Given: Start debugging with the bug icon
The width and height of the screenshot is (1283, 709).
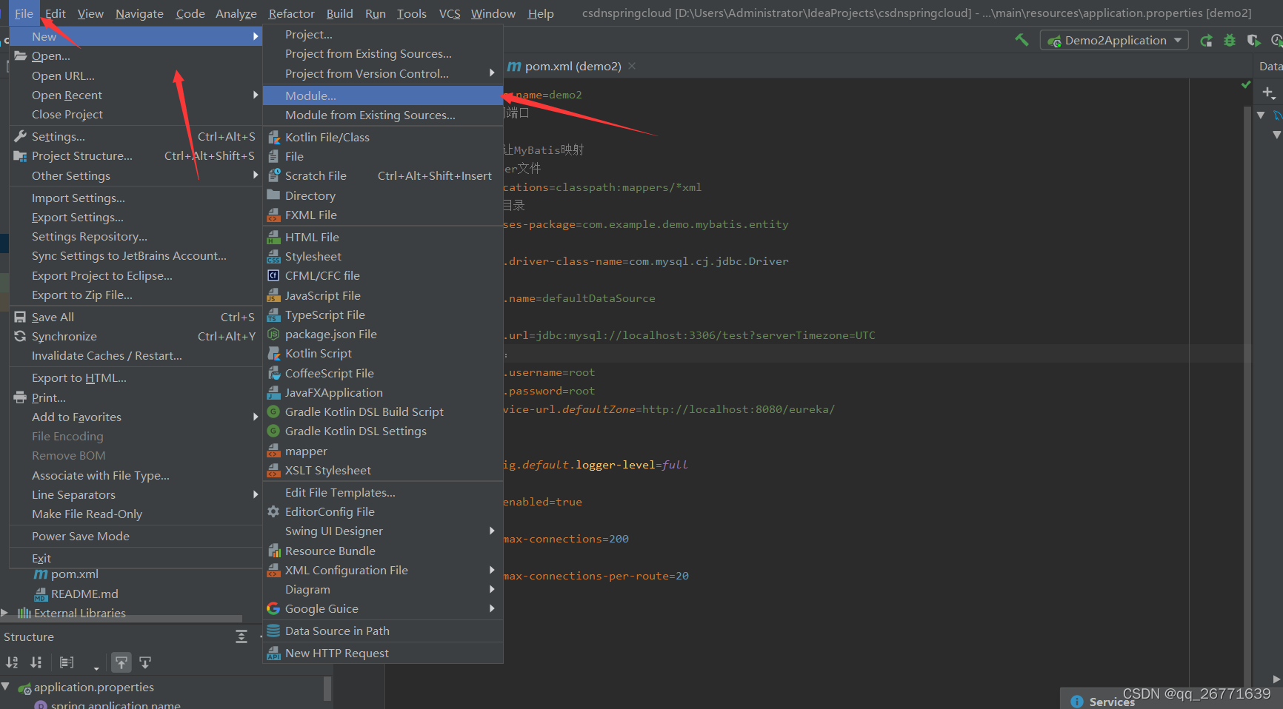Looking at the screenshot, I should (x=1230, y=40).
